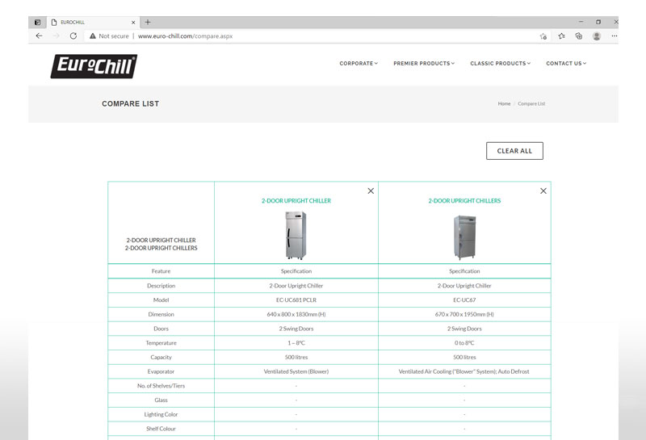Viewport: 646px width, 440px height.
Task: Click the Feature header cell
Action: tap(161, 271)
